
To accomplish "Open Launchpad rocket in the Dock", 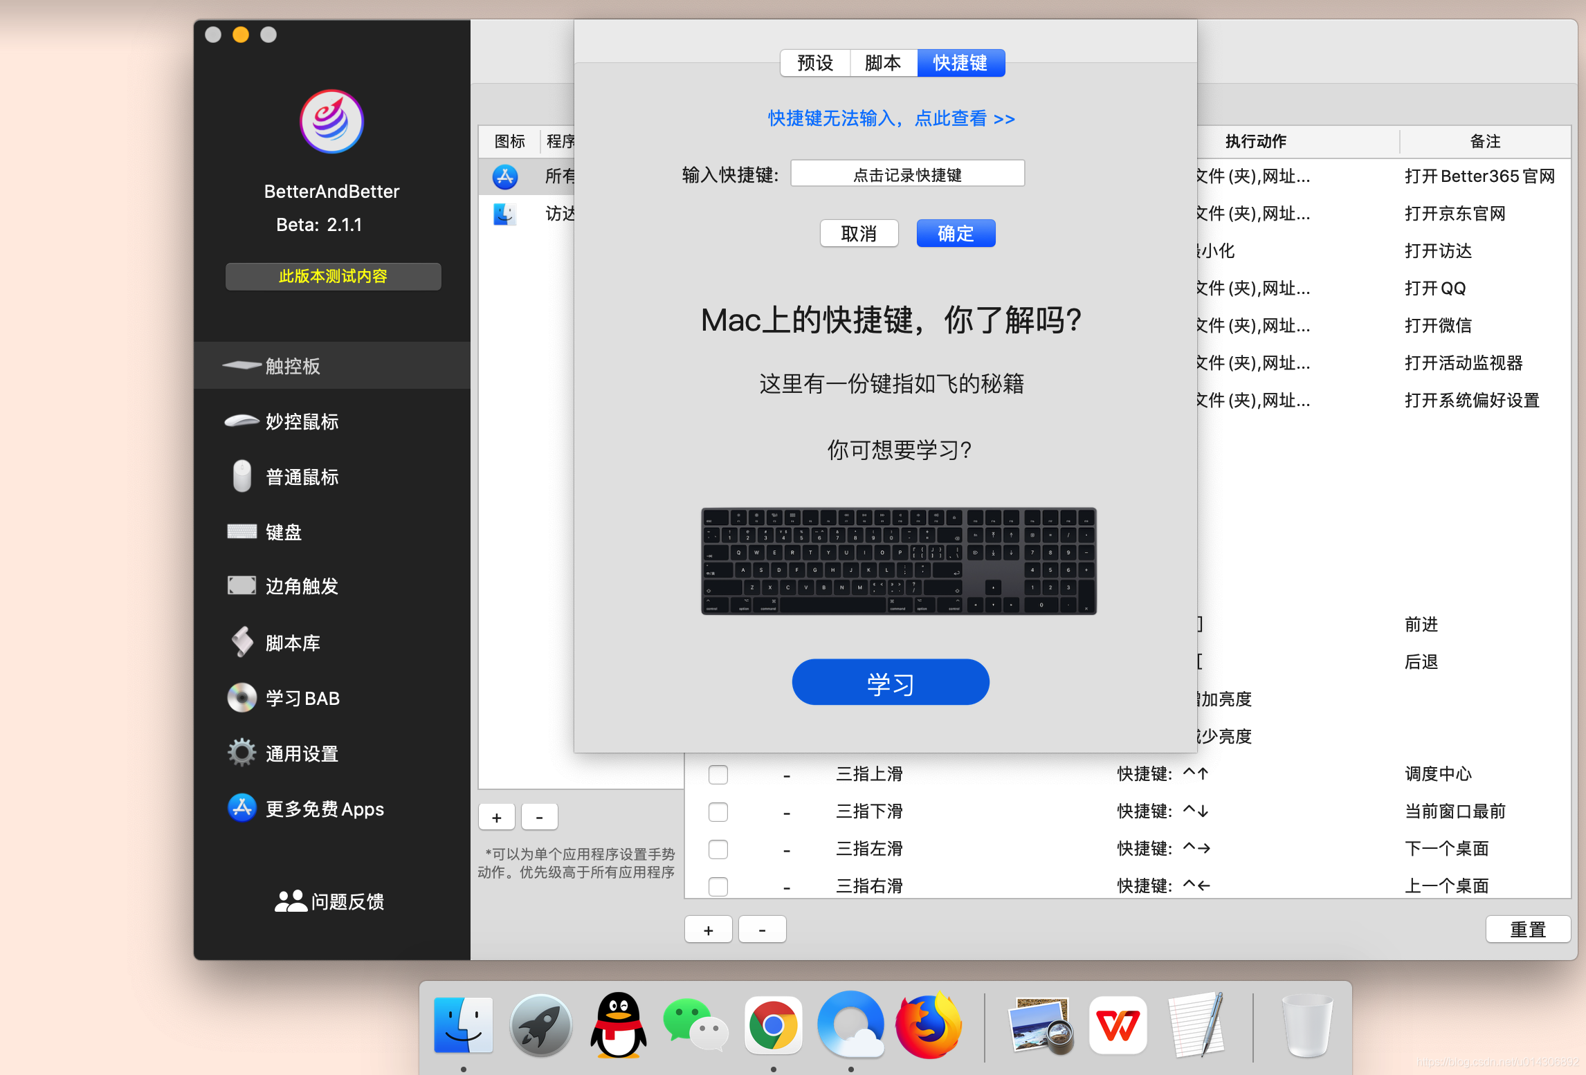I will (540, 1025).
